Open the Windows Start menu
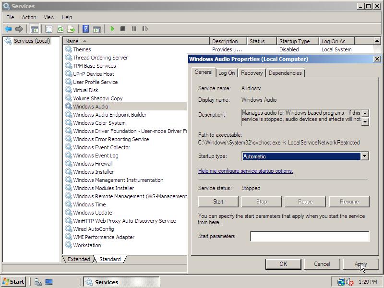The height and width of the screenshot is (288, 384). pyautogui.click(x=14, y=282)
